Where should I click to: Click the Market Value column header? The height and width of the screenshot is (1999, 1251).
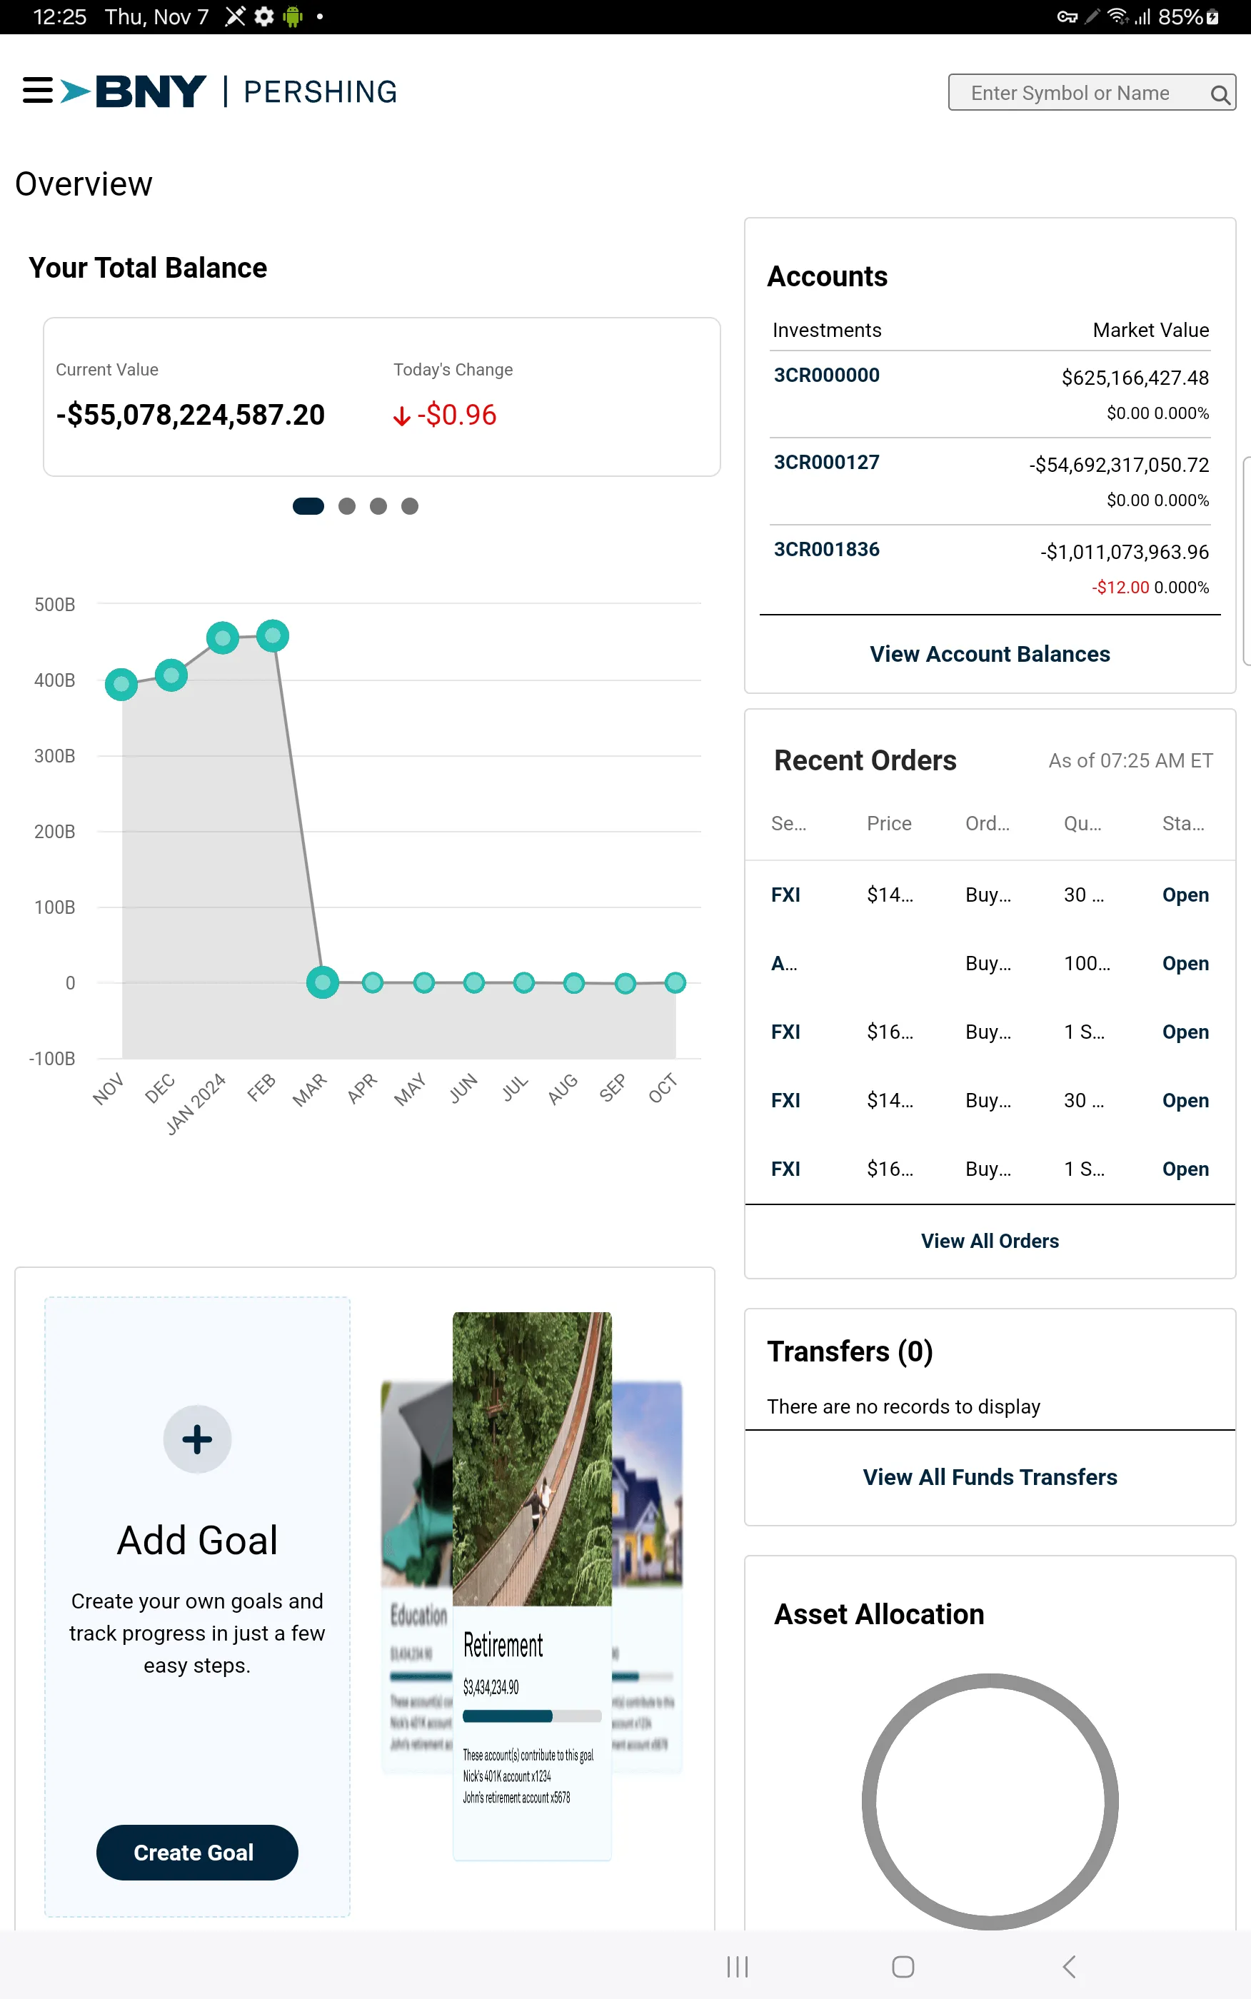(x=1150, y=330)
